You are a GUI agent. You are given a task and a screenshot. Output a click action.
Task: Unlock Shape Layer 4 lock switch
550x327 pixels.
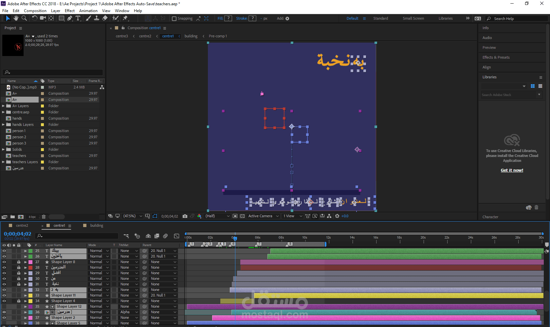(19, 301)
